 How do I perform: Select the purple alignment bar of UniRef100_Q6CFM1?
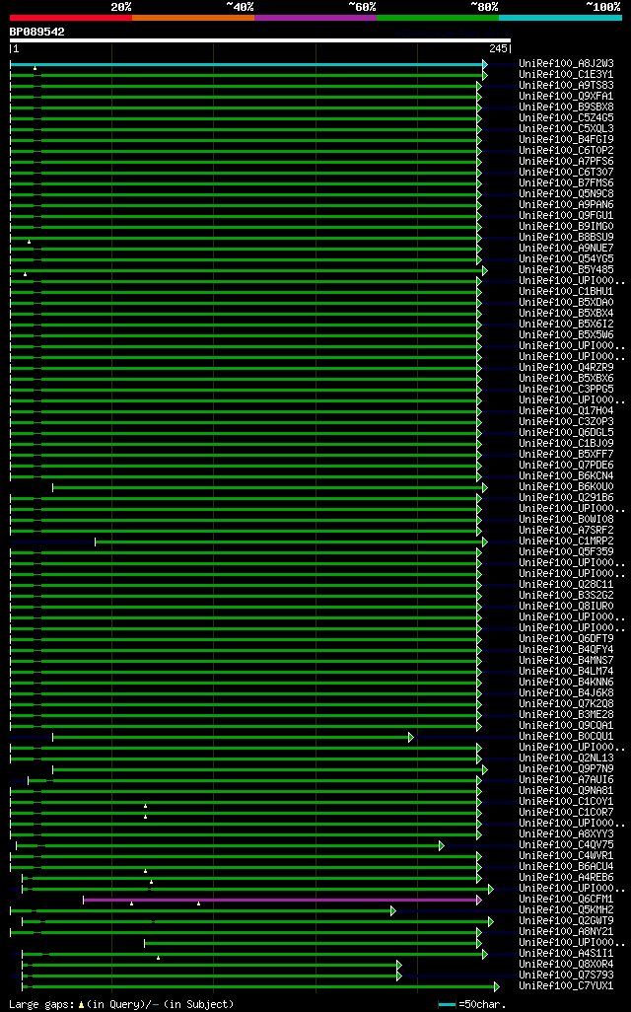[x=281, y=900]
